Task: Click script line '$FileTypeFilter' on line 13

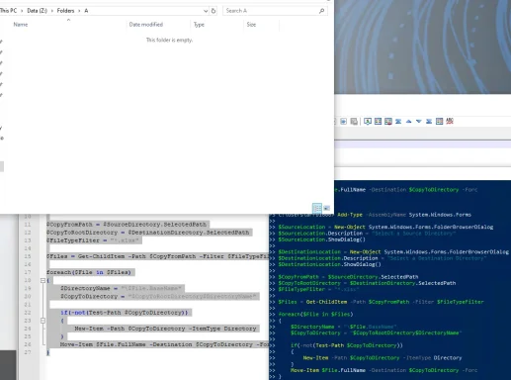Action: (x=94, y=240)
